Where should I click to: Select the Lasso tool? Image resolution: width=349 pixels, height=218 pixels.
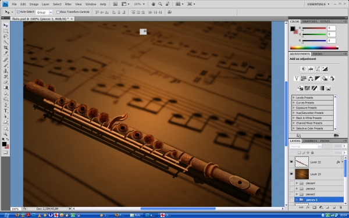tap(6, 37)
